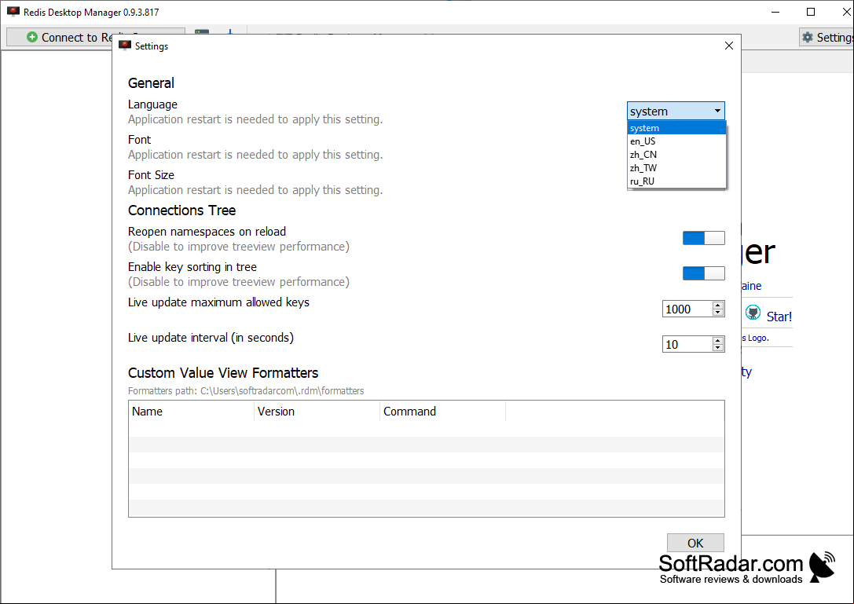854x604 pixels.
Task: Click the Language setting label
Action: [152, 104]
